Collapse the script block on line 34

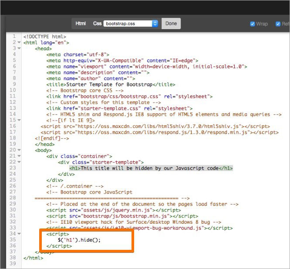(19, 234)
